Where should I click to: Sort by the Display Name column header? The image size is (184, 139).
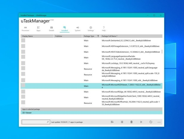37,36
